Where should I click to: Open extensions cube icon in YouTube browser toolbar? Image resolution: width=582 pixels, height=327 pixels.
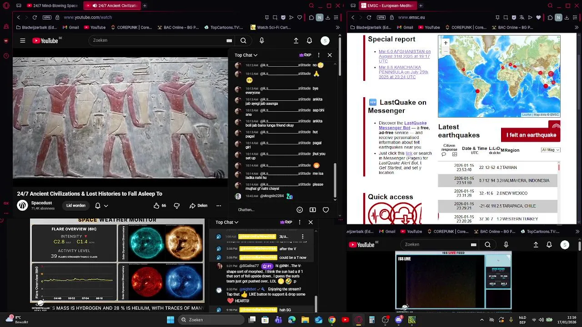(311, 17)
